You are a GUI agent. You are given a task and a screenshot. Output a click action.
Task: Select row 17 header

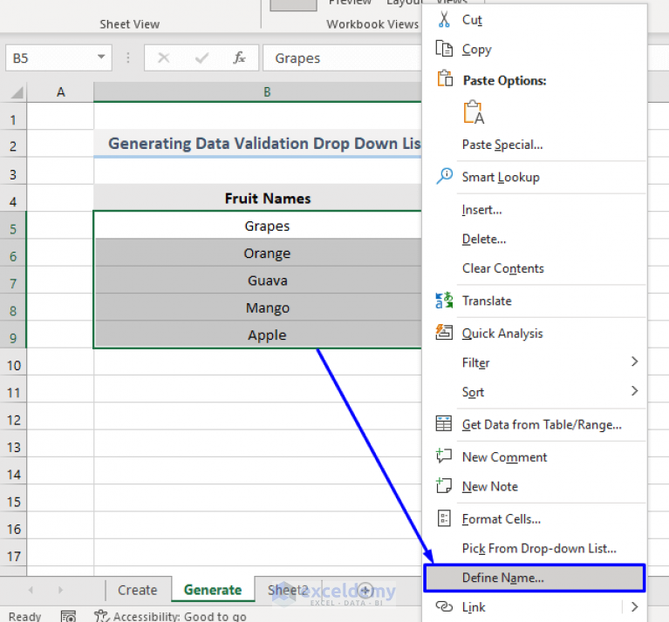point(13,552)
